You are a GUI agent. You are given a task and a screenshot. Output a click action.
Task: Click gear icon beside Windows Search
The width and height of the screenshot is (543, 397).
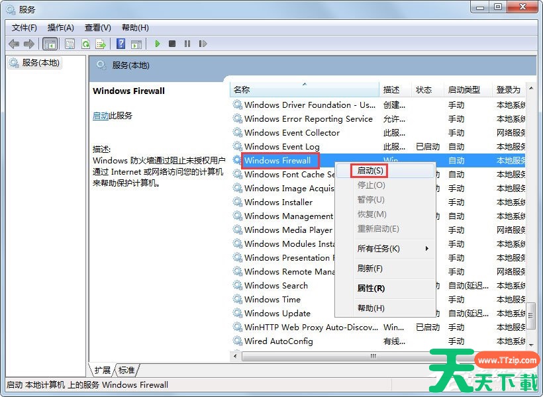coord(237,285)
